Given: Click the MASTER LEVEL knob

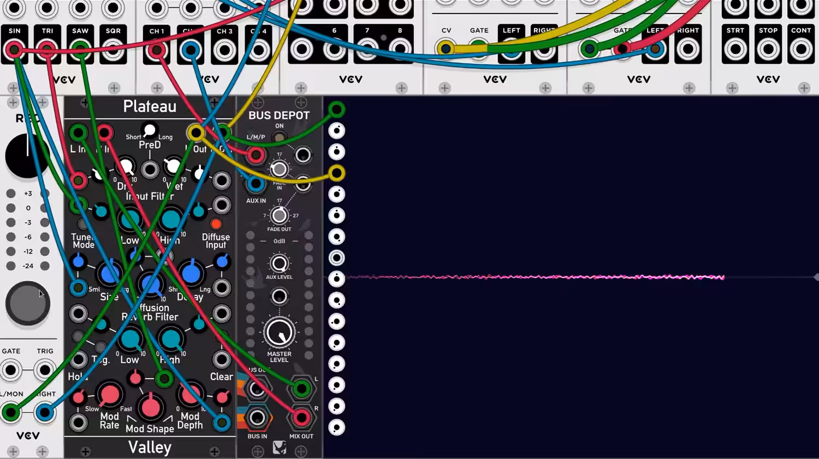Looking at the screenshot, I should coord(279,333).
